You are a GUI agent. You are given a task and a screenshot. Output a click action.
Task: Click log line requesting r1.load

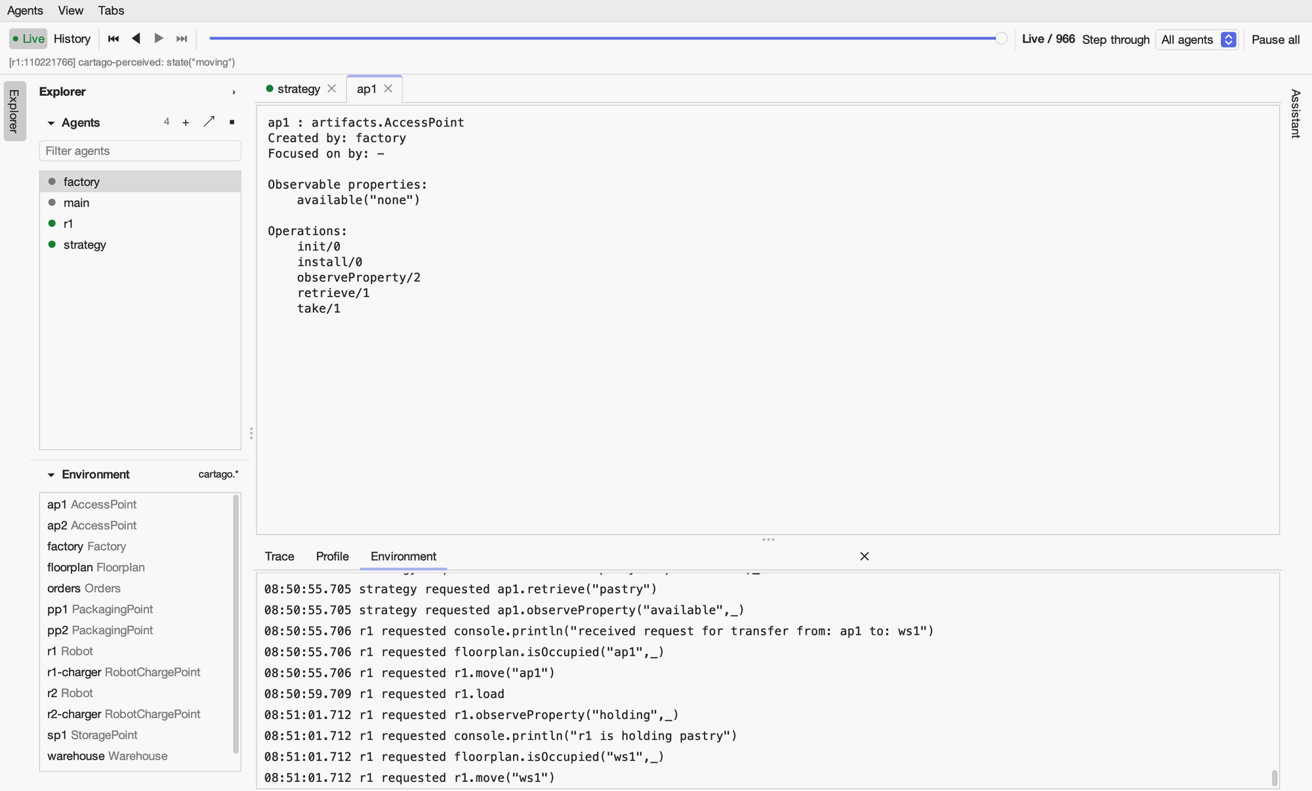click(384, 694)
